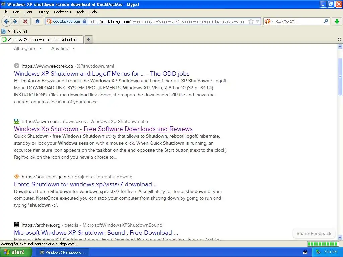Expand the All regions filter dropdown
Image resolution: width=343 pixels, height=257 pixels.
point(28,48)
